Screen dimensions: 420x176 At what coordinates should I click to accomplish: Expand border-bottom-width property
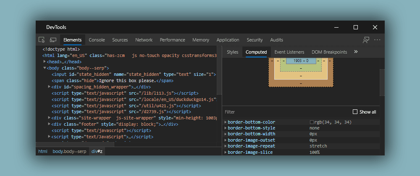click(x=226, y=134)
